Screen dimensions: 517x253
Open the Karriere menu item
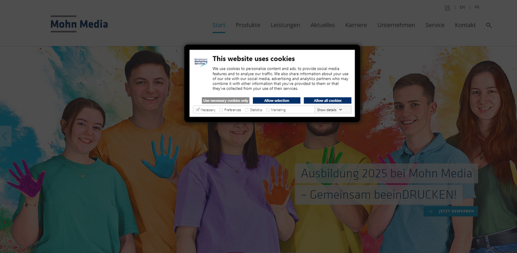pos(356,25)
